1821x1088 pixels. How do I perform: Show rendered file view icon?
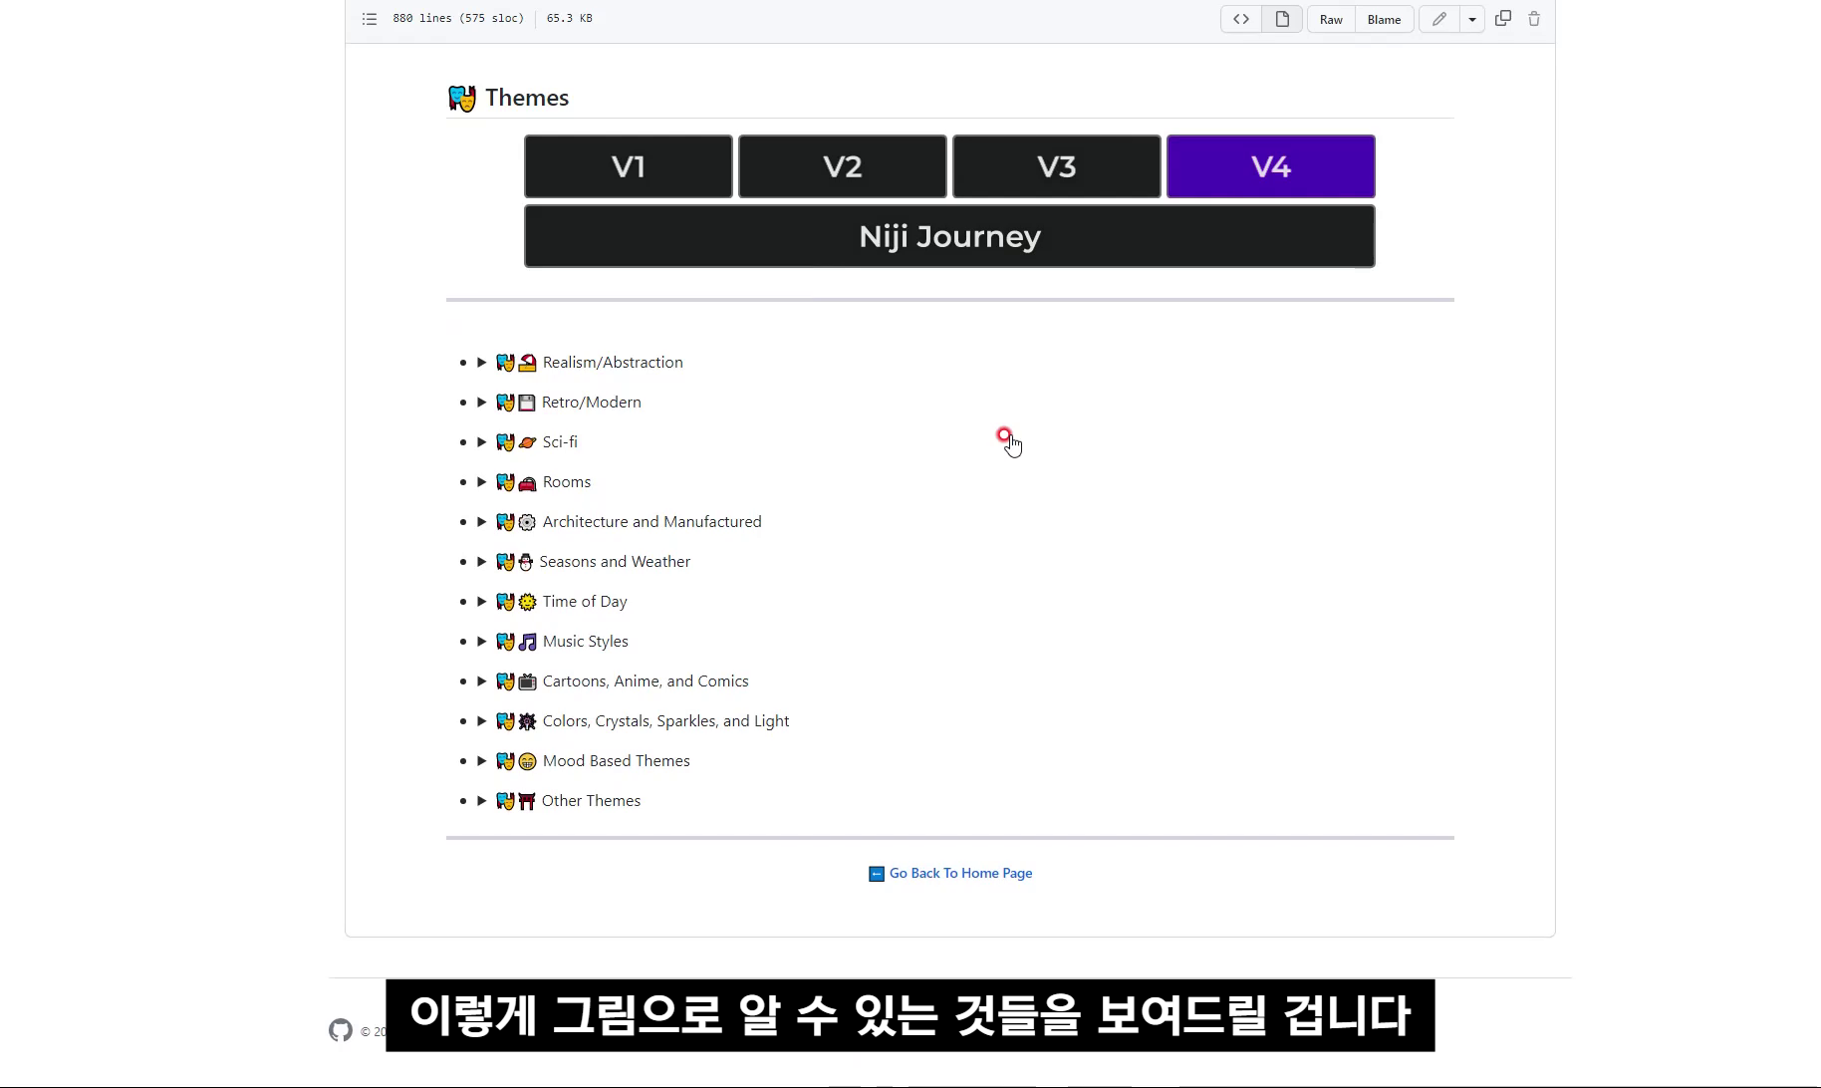click(x=1282, y=19)
